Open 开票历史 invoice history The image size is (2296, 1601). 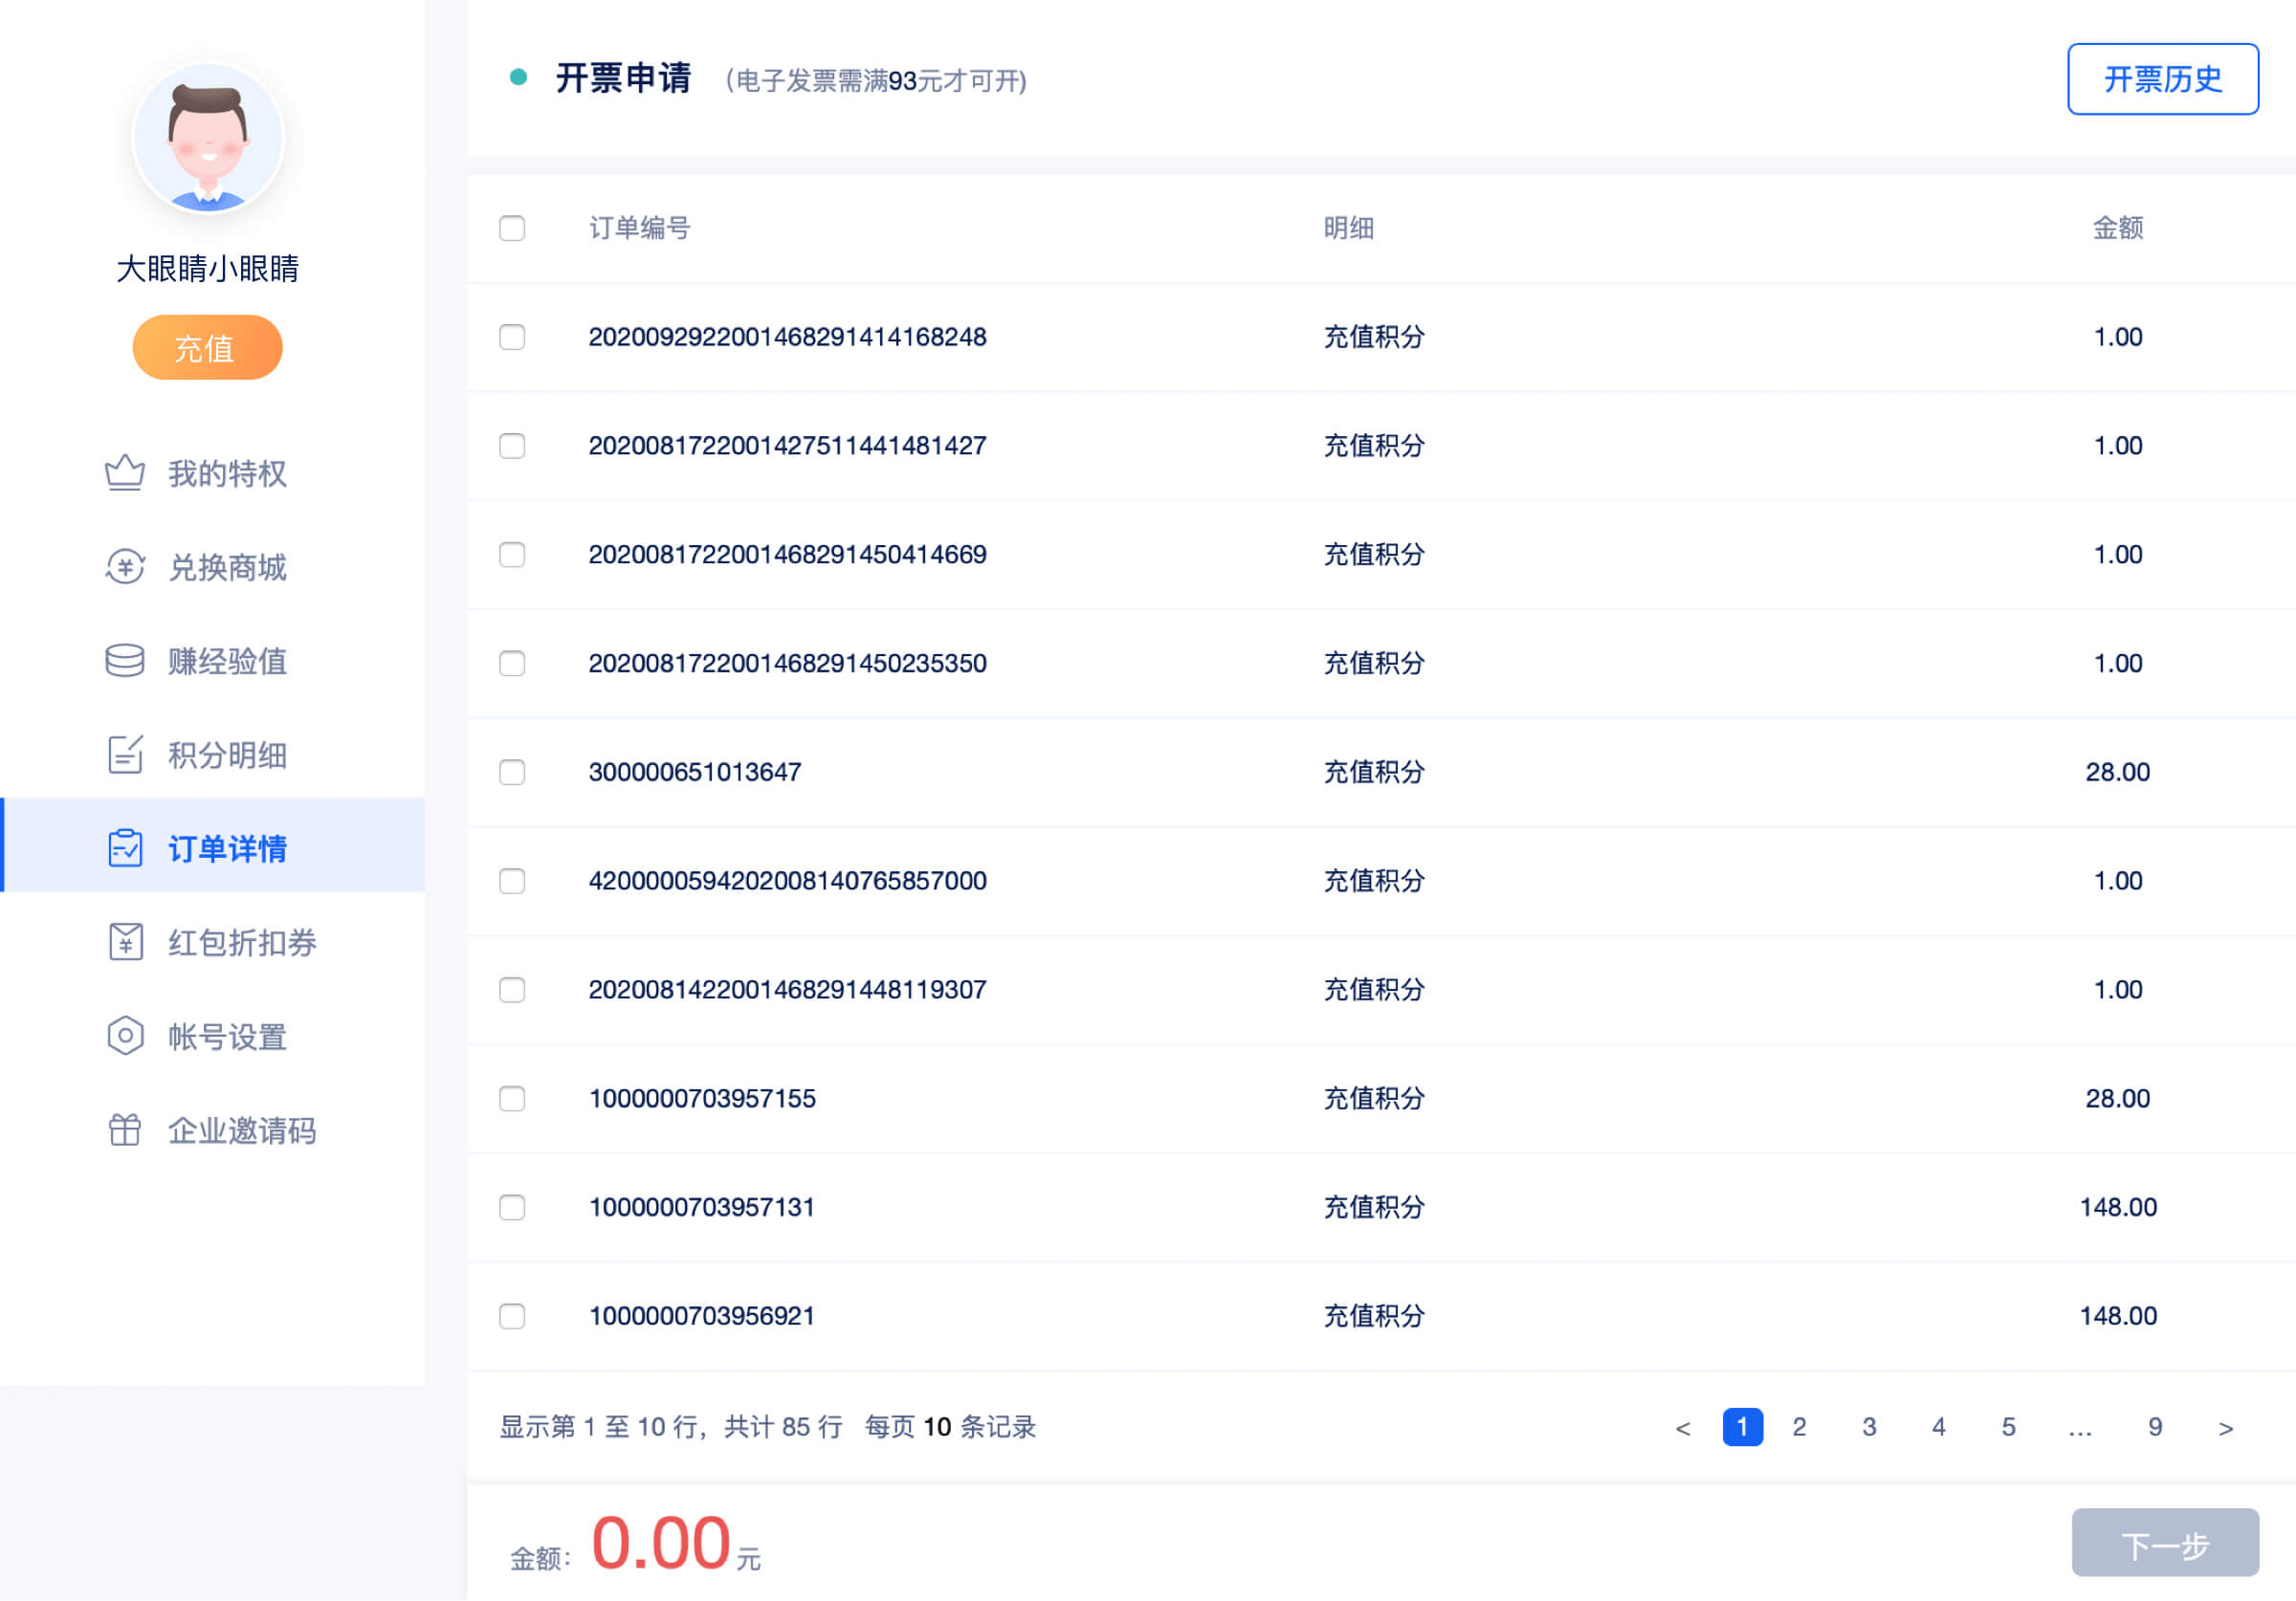pyautogui.click(x=2162, y=79)
